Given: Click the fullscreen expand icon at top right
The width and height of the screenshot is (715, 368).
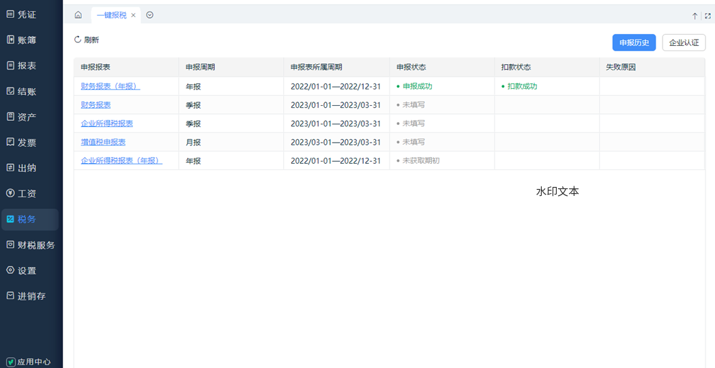Looking at the screenshot, I should coord(707,16).
